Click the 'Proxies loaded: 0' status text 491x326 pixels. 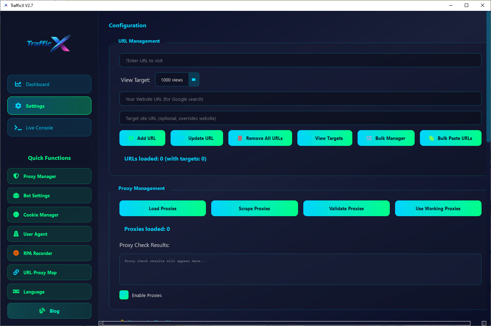147,229
